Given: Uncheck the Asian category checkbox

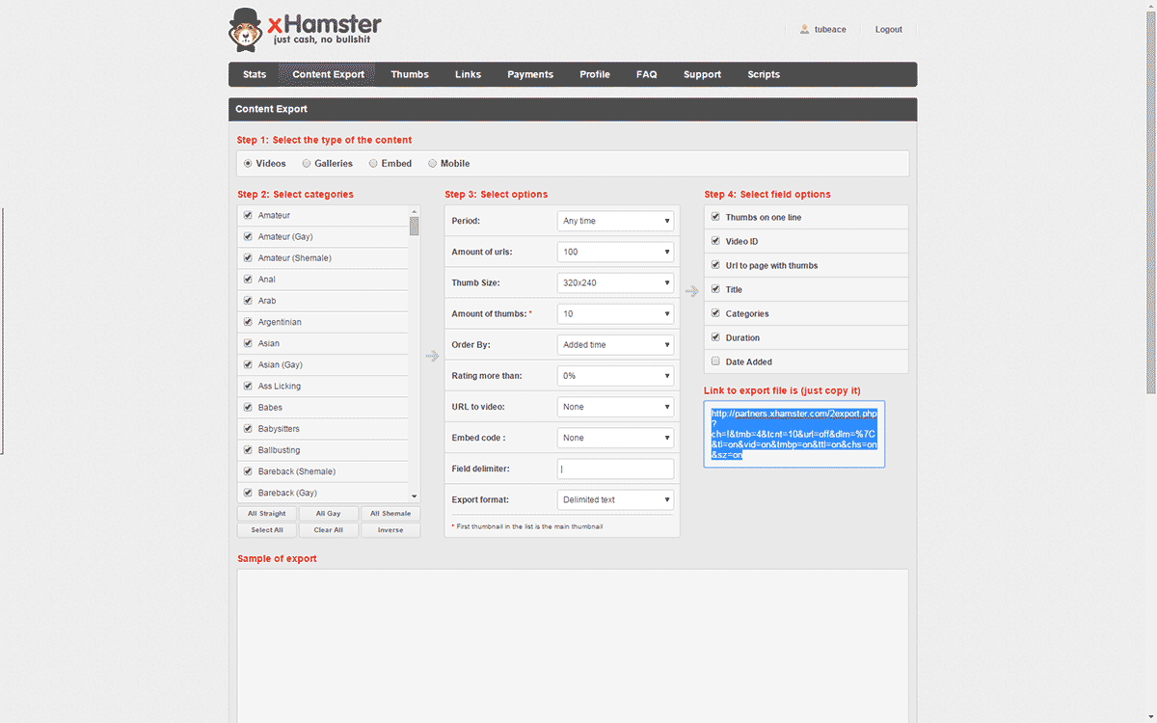Looking at the screenshot, I should (x=248, y=343).
